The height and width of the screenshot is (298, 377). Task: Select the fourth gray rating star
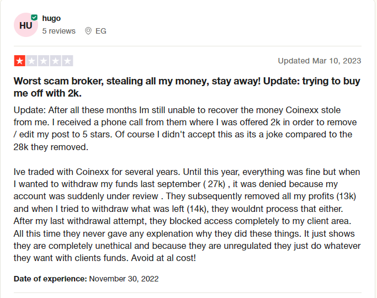pos(56,61)
